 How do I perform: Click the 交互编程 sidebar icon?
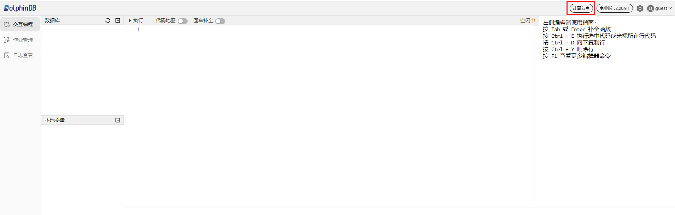tap(7, 24)
